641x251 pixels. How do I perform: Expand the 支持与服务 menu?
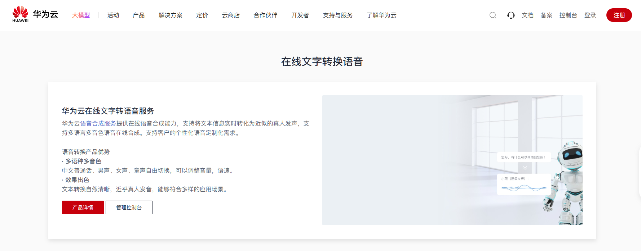tap(338, 15)
